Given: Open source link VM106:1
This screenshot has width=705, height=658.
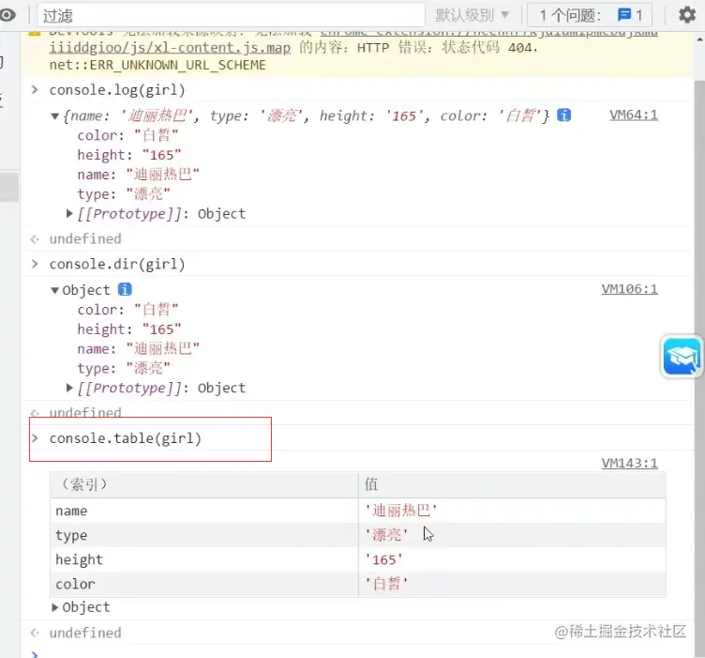Looking at the screenshot, I should click(x=629, y=289).
